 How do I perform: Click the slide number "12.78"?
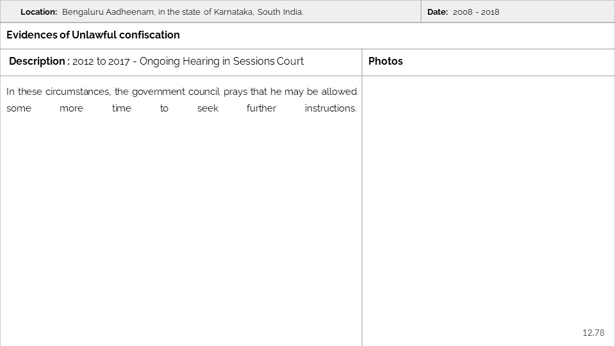[x=593, y=333]
